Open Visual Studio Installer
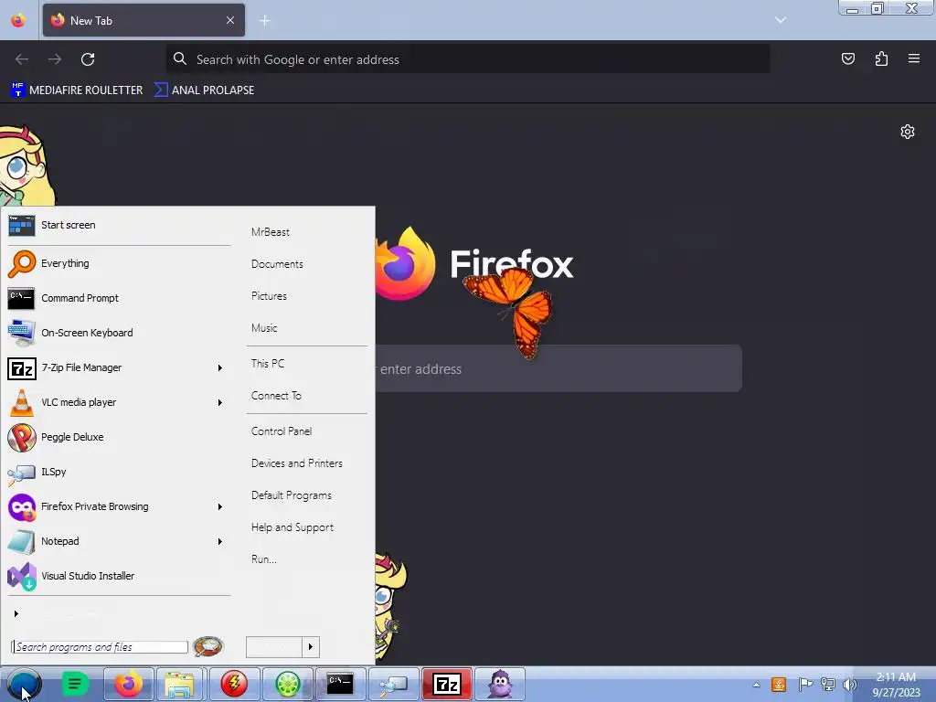Screen dimensions: 936x702 118,576
